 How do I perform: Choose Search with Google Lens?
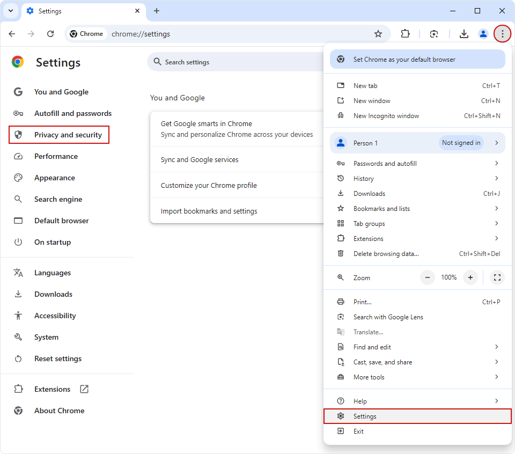pos(417,317)
